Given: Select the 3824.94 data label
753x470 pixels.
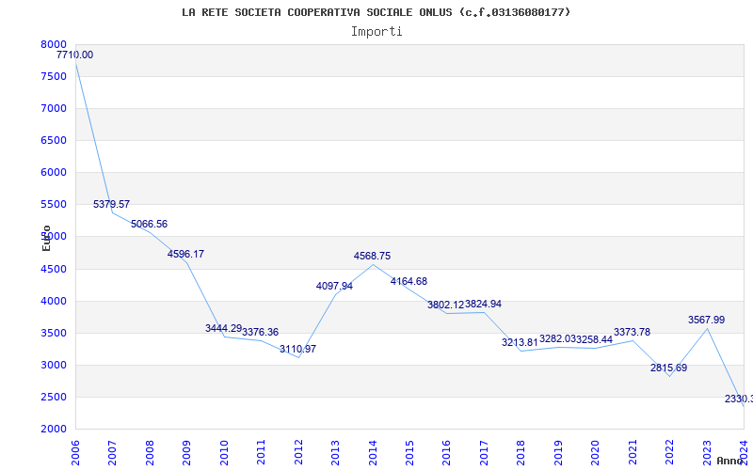Looking at the screenshot, I should (483, 304).
